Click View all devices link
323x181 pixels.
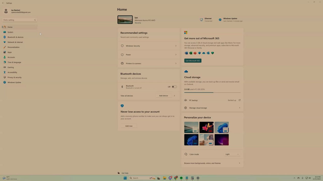(127, 96)
